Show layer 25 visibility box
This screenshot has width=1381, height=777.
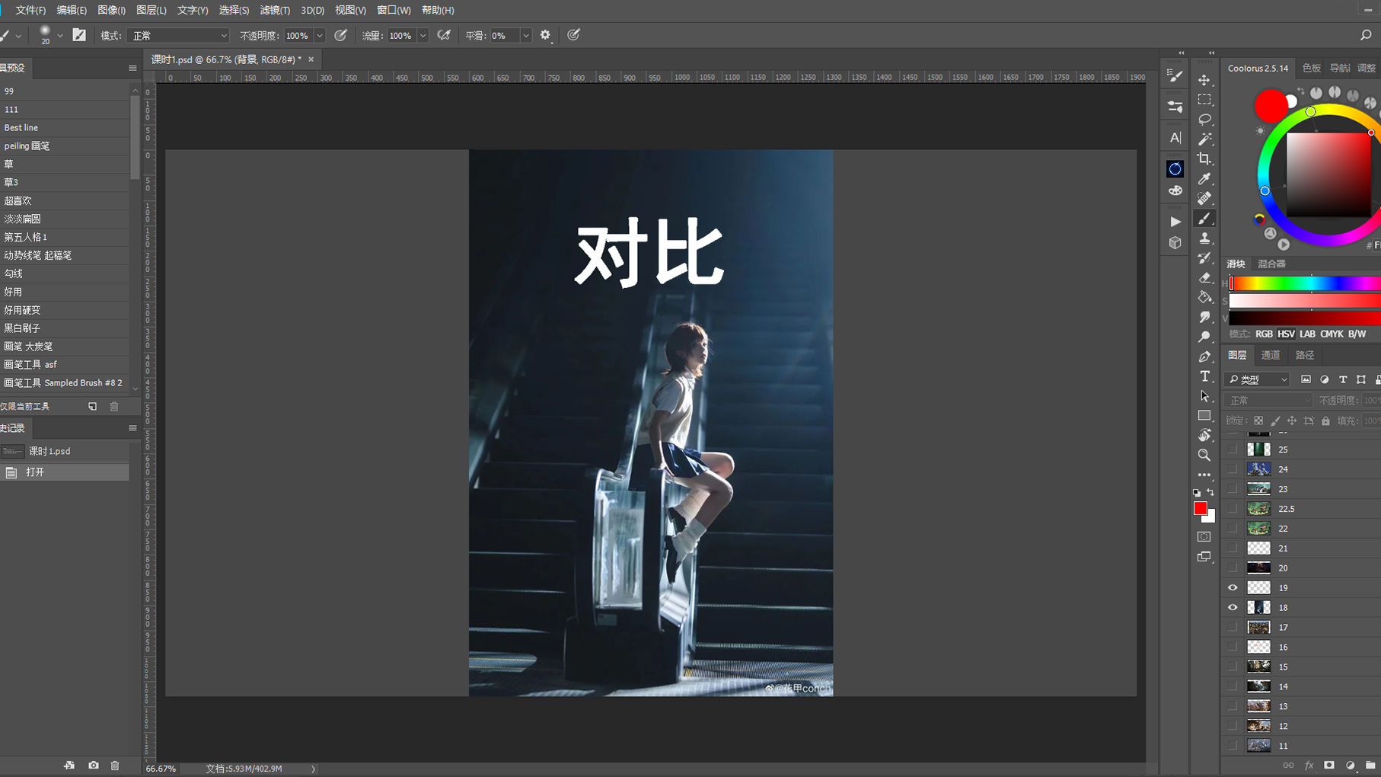click(x=1233, y=449)
